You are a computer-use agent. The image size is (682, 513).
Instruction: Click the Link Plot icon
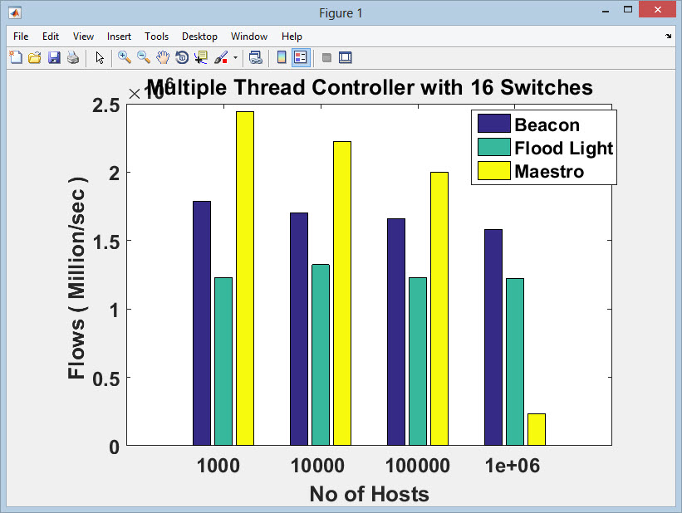255,57
